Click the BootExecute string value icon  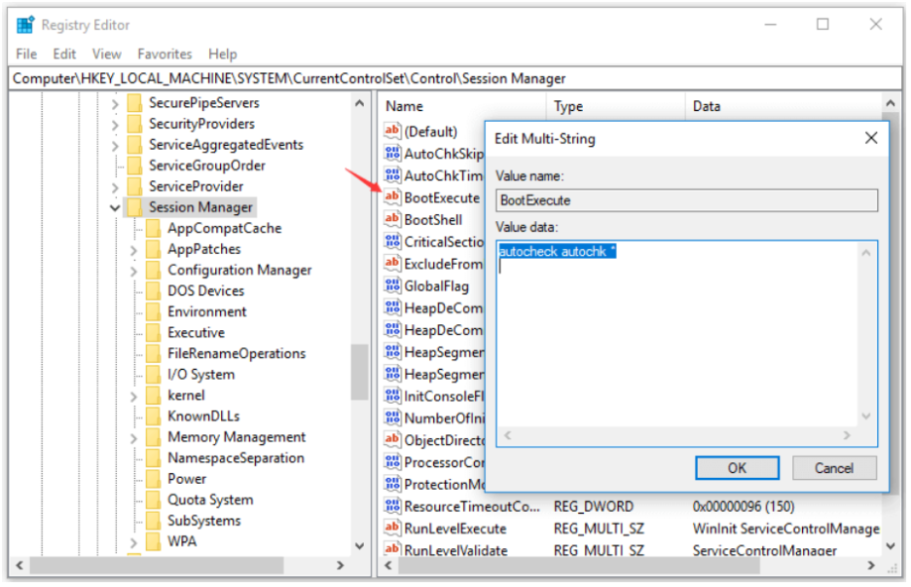tap(392, 197)
